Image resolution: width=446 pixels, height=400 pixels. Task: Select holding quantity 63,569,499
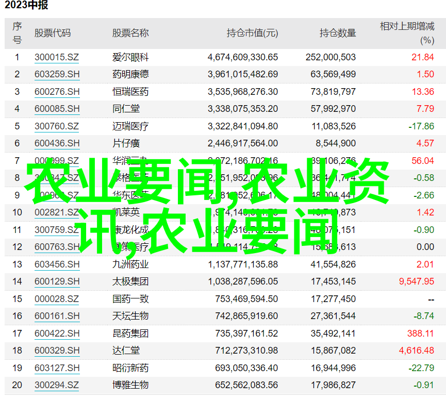[x=333, y=74]
